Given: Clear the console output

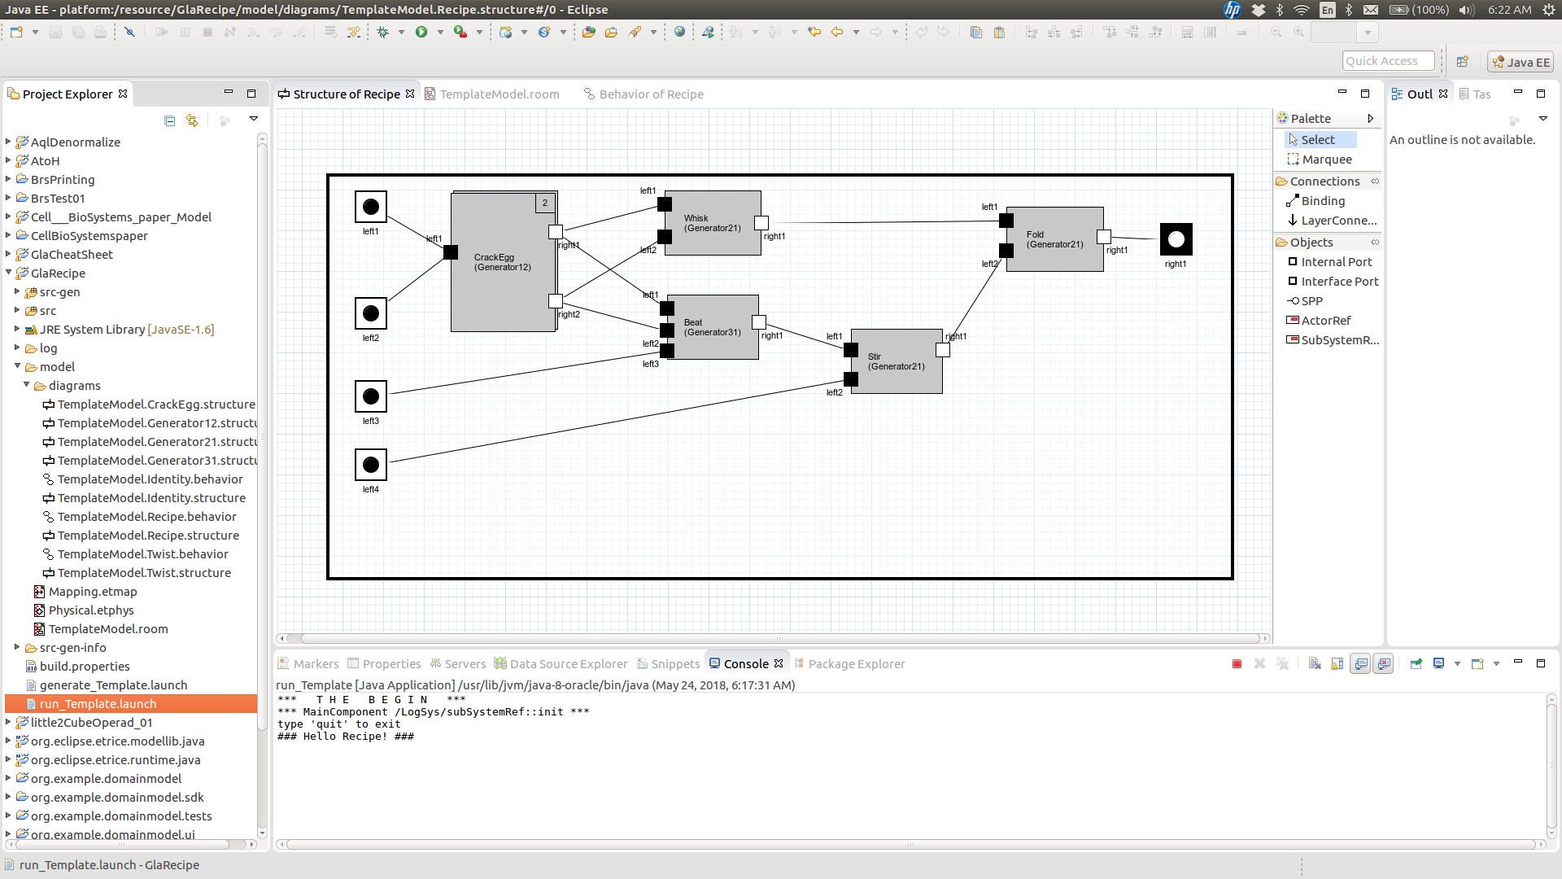Looking at the screenshot, I should pos(1315,664).
